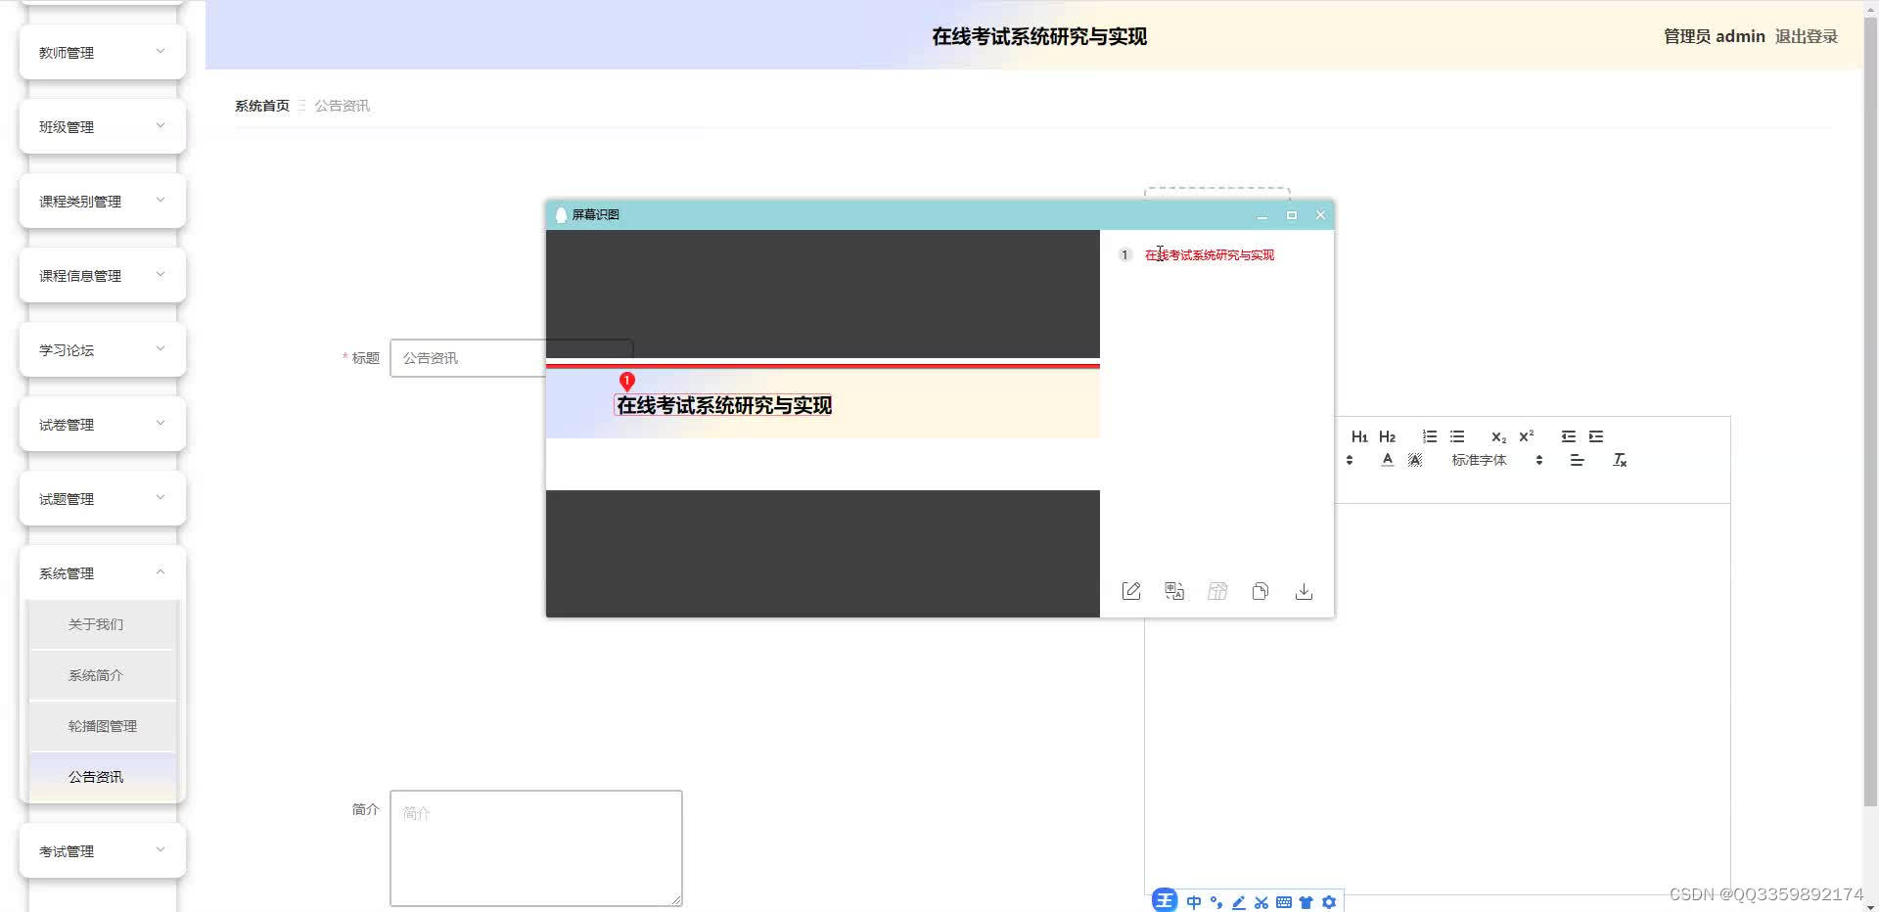Open IME soft keyboard icon
This screenshot has height=912, width=1879.
tap(1284, 902)
